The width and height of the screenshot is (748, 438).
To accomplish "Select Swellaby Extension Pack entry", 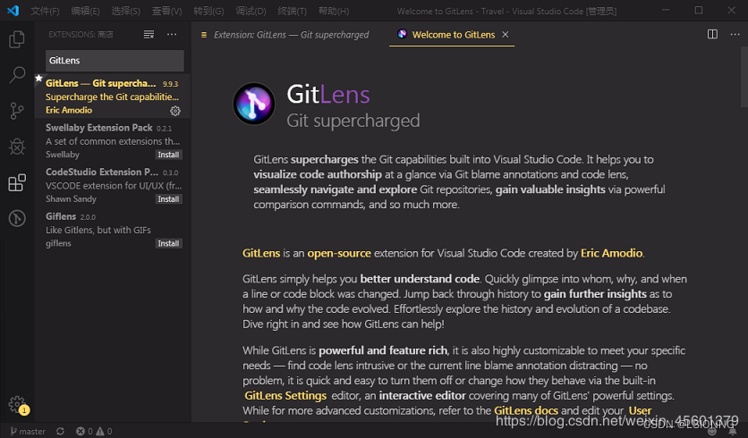I will pyautogui.click(x=113, y=140).
